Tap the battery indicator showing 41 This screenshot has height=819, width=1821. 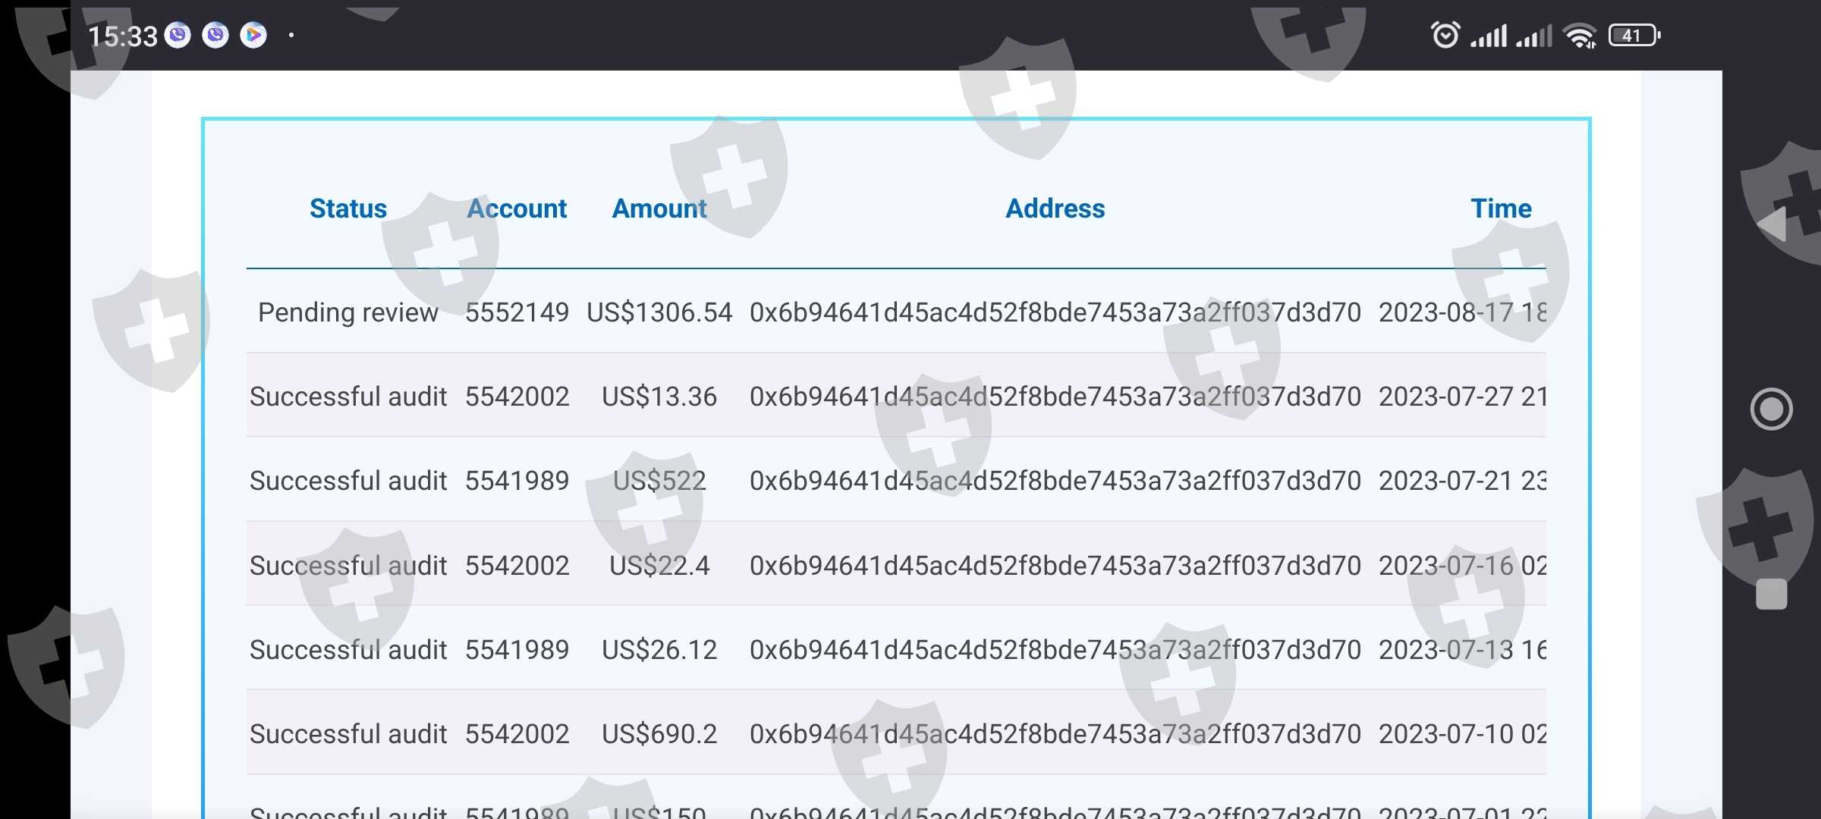pos(1634,35)
